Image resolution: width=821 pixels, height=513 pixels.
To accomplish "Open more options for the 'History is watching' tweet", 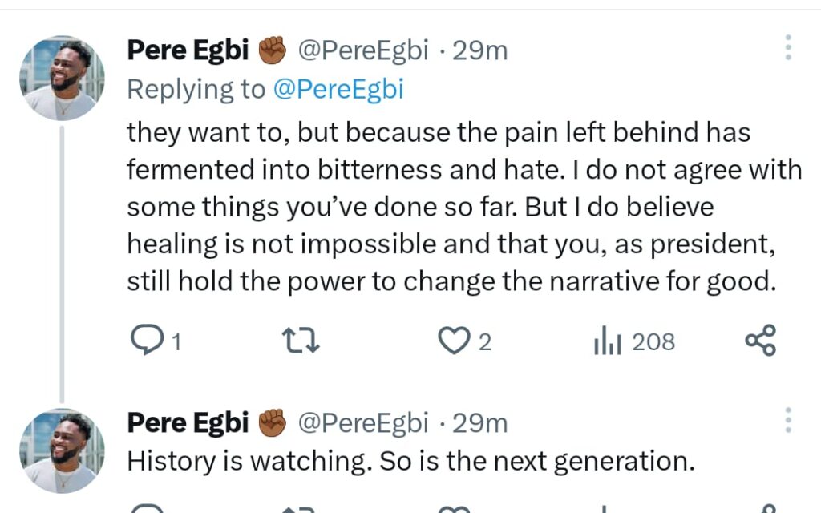I will (788, 420).
